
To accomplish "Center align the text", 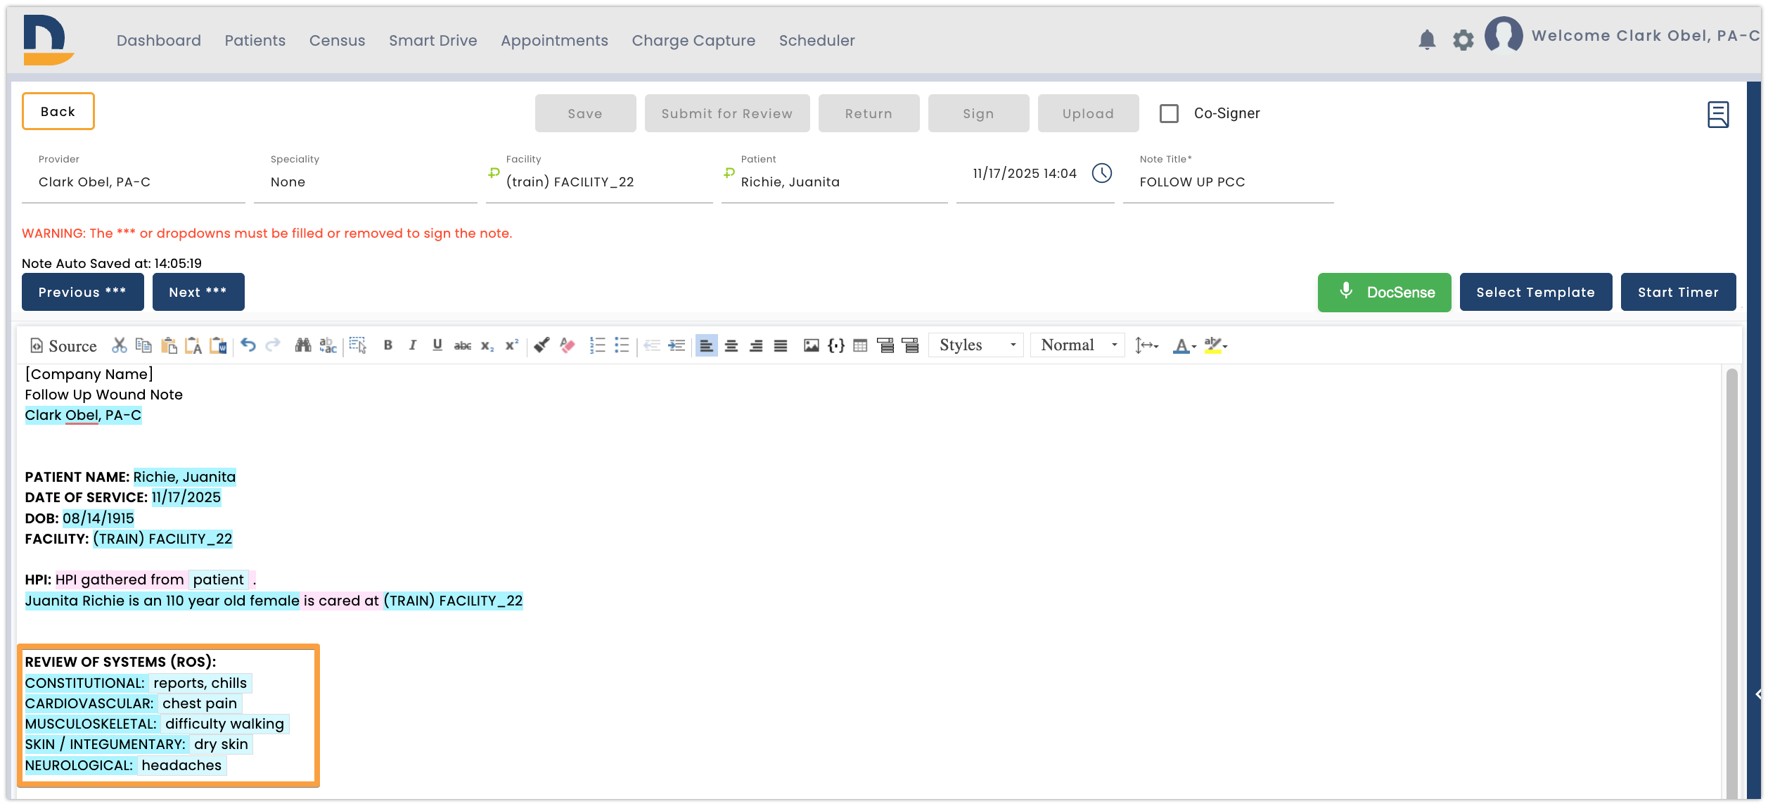I will point(731,345).
